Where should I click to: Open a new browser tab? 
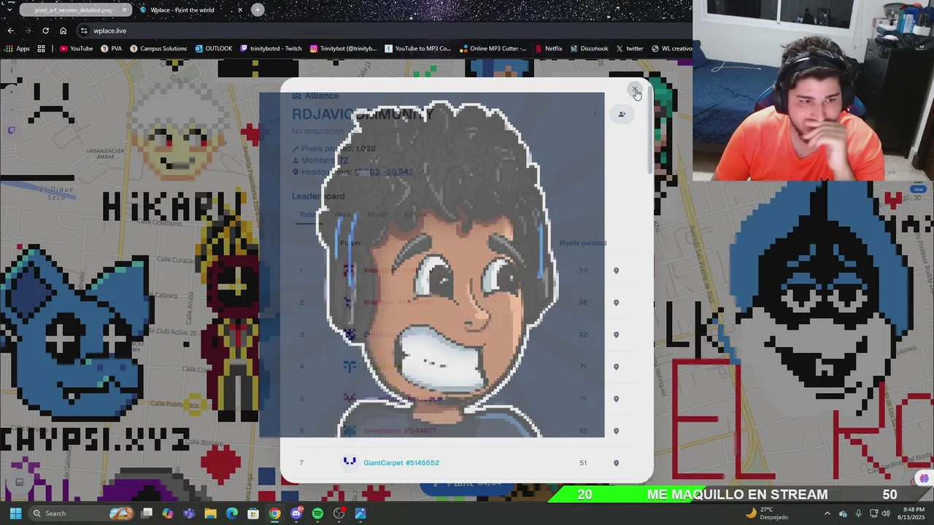(258, 9)
